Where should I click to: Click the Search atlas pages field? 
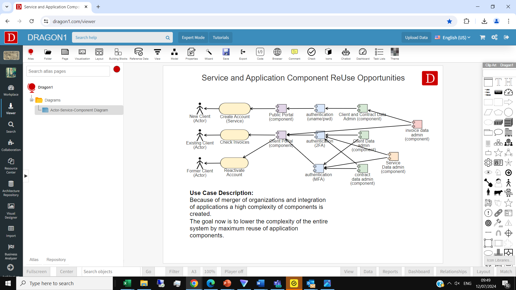coord(68,71)
